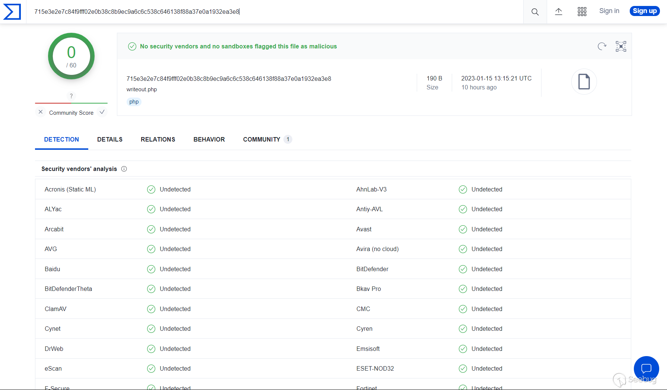Click the Sign in link

[x=609, y=11]
